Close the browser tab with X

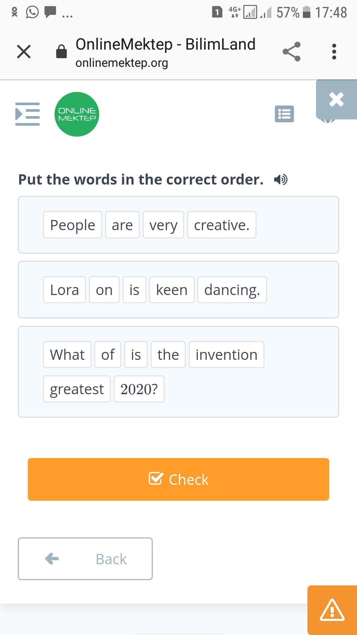click(x=24, y=52)
